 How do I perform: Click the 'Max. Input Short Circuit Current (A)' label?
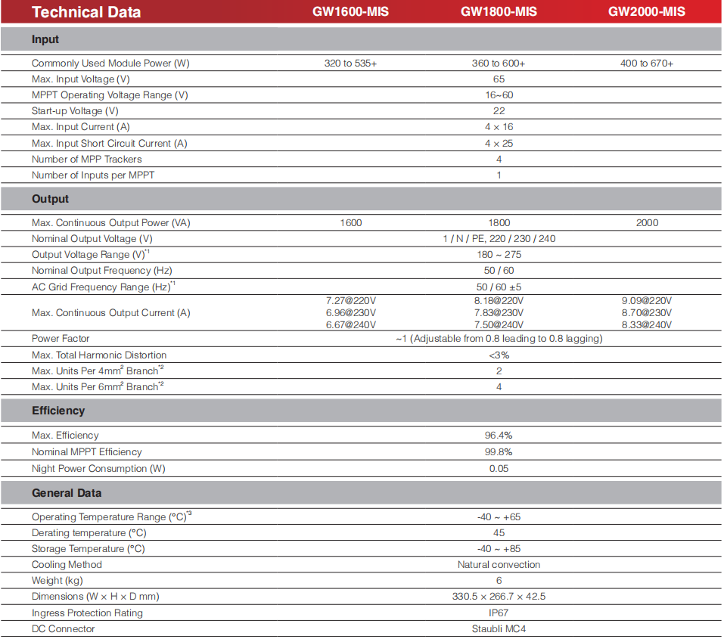point(110,144)
